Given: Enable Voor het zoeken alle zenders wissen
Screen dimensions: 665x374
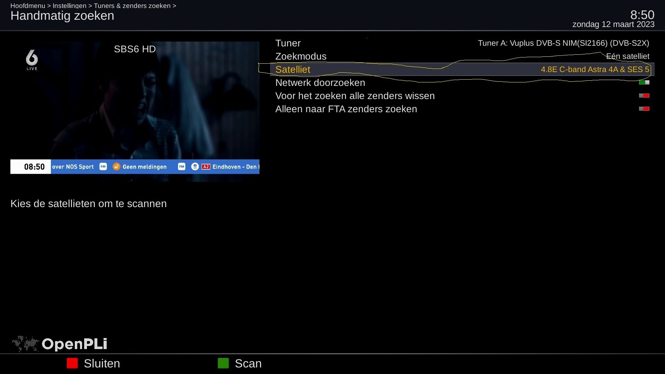Looking at the screenshot, I should pyautogui.click(x=644, y=96).
